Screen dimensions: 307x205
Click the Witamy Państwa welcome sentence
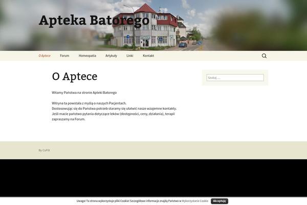[x=84, y=92]
